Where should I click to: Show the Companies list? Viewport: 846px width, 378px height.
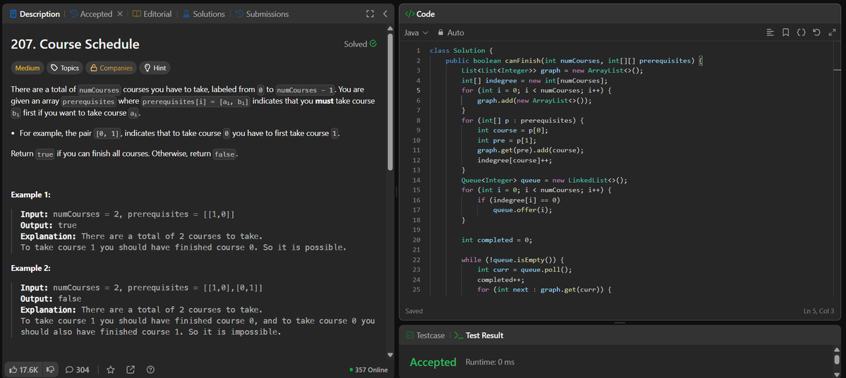[x=111, y=68]
